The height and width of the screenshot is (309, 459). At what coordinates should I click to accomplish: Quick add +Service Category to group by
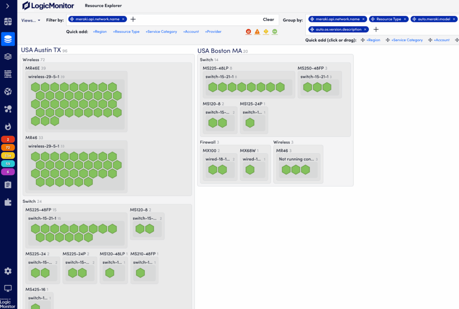[x=407, y=40]
